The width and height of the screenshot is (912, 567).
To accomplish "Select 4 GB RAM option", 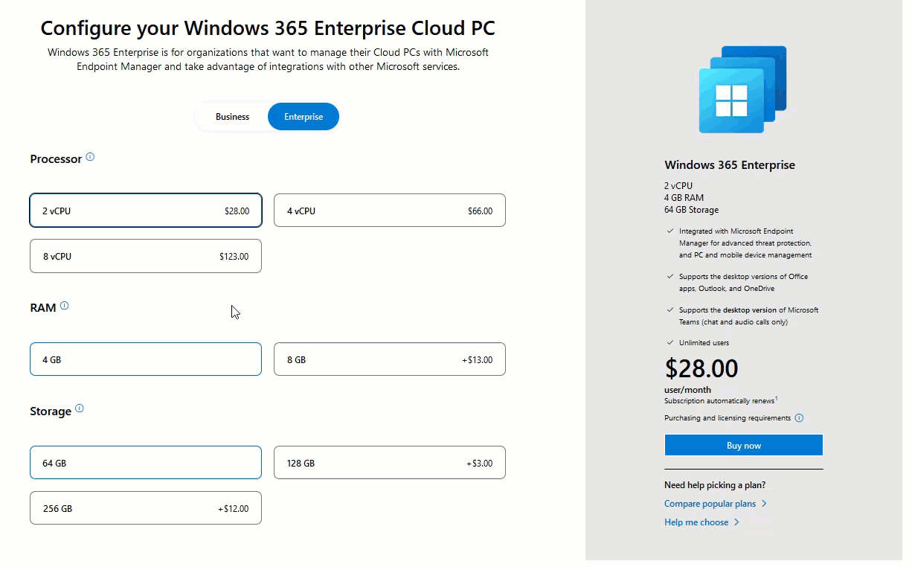I will tap(146, 359).
